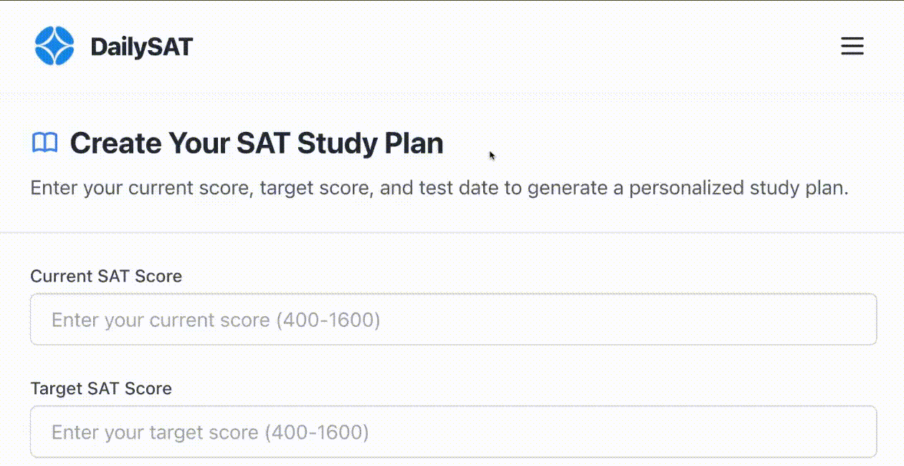
Task: Focus the current SAT score input field
Action: click(453, 319)
